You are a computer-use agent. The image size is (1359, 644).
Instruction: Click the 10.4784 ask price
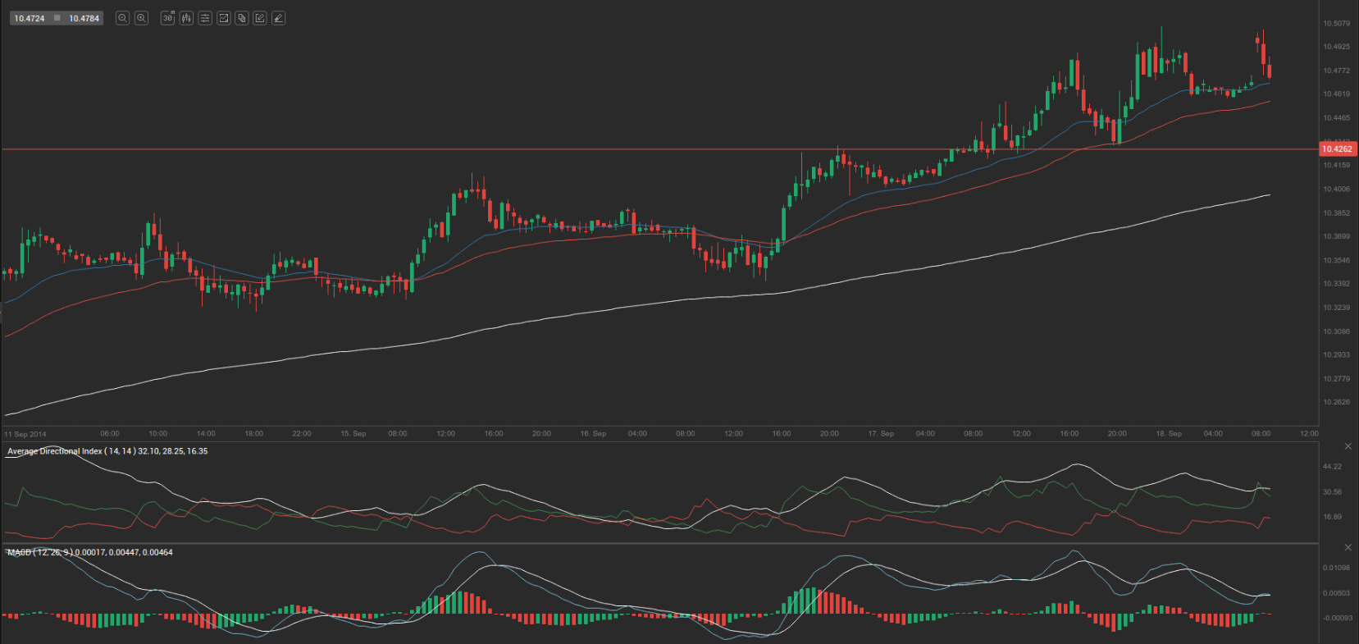(x=84, y=18)
